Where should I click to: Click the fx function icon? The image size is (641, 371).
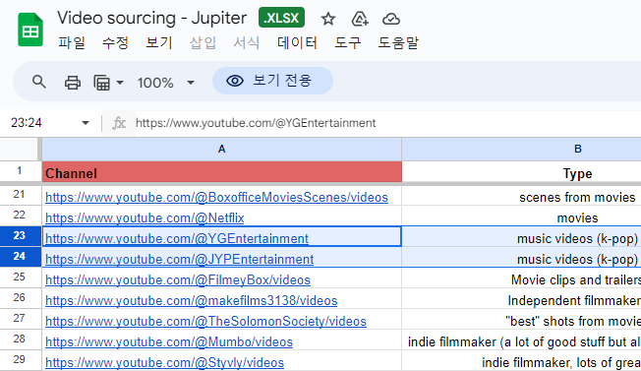pyautogui.click(x=119, y=123)
